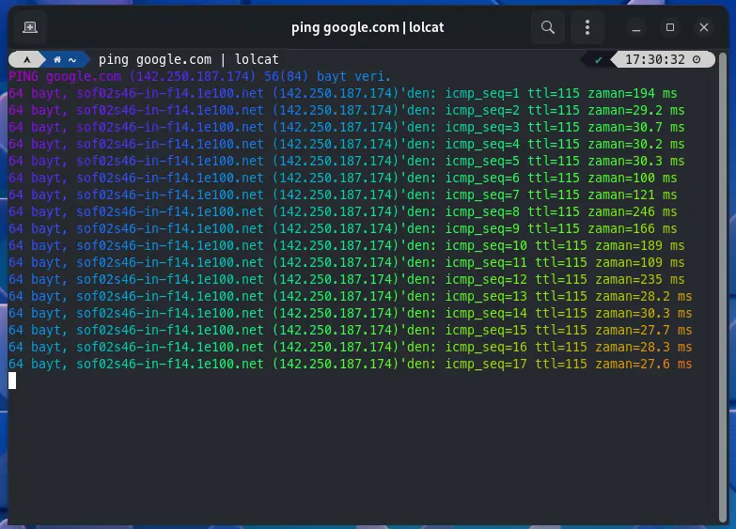The image size is (736, 529).
Task: Click the command text 'ping google.com | lolcat'
Action: tap(188, 59)
